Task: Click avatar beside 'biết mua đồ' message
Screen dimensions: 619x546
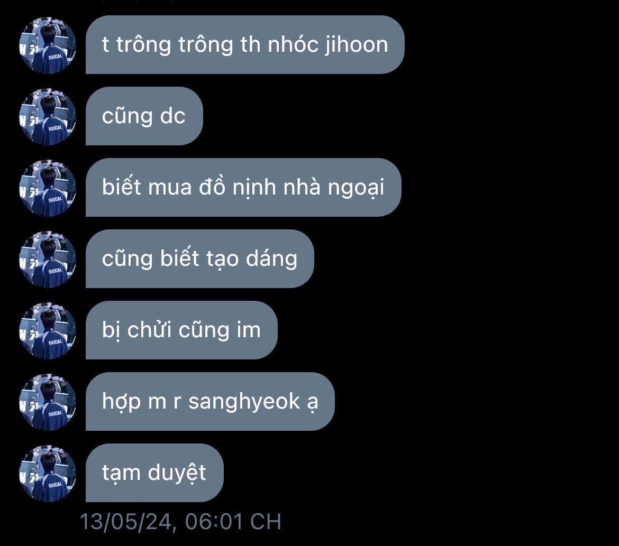Action: tap(48, 188)
